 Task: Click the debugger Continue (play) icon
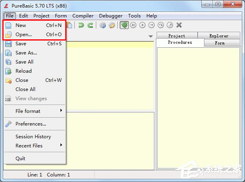coord(142,25)
